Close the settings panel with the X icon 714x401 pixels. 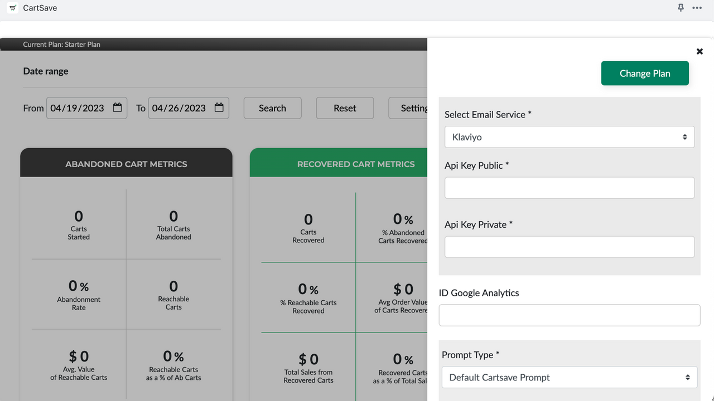[x=699, y=51]
